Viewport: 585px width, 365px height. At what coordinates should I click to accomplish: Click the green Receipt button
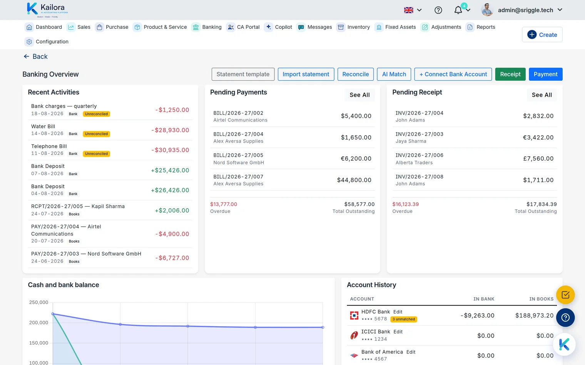point(510,74)
